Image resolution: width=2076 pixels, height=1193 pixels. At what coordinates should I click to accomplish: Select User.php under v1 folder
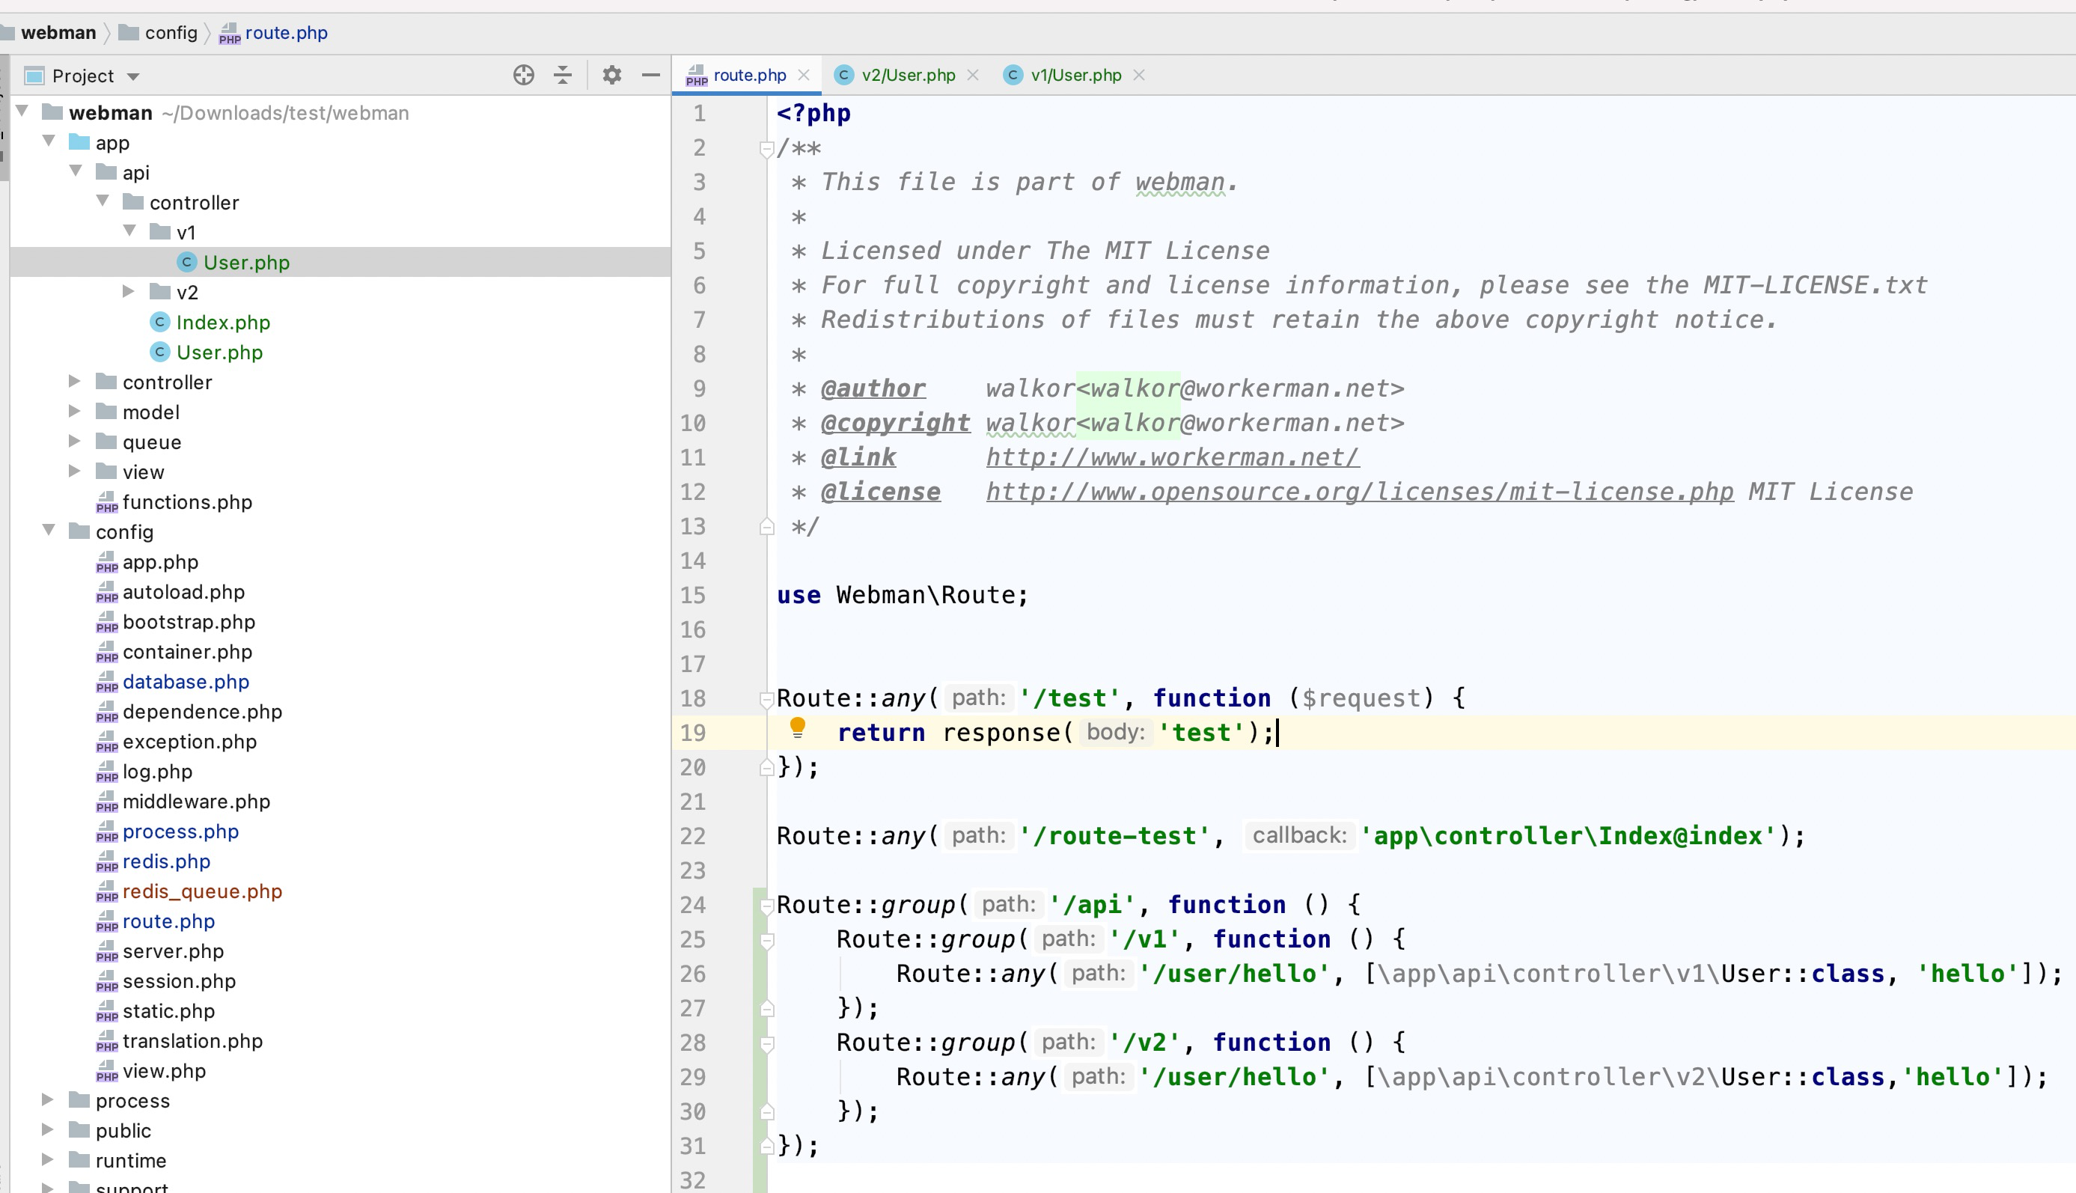pos(247,262)
